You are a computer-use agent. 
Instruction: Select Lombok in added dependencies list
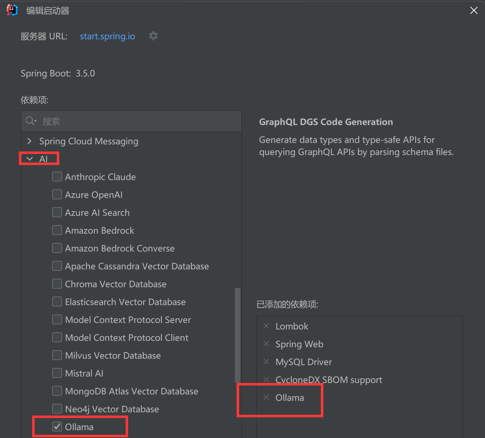coord(292,326)
